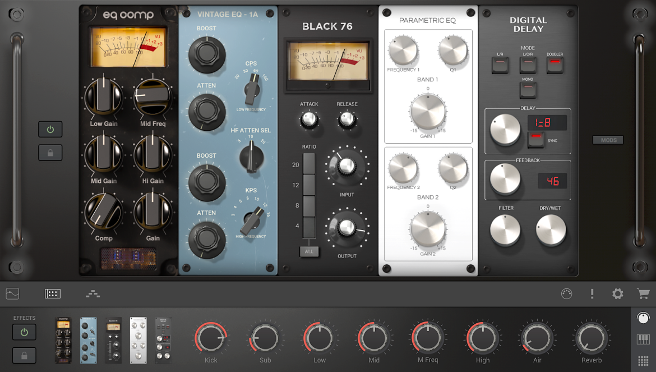The height and width of the screenshot is (372, 656).
Task: Click the Reverb macro knob
Action: point(591,338)
